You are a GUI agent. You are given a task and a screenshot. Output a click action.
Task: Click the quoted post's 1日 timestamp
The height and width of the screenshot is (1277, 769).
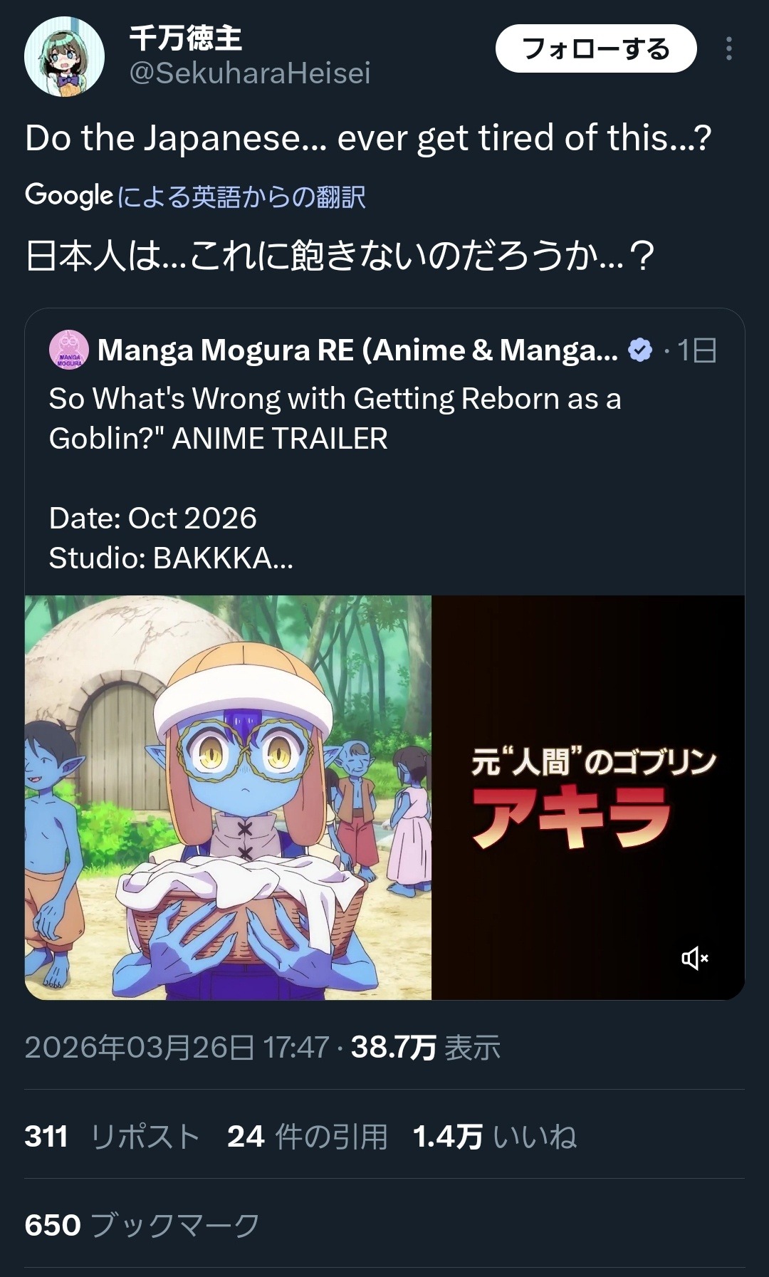pyautogui.click(x=696, y=350)
